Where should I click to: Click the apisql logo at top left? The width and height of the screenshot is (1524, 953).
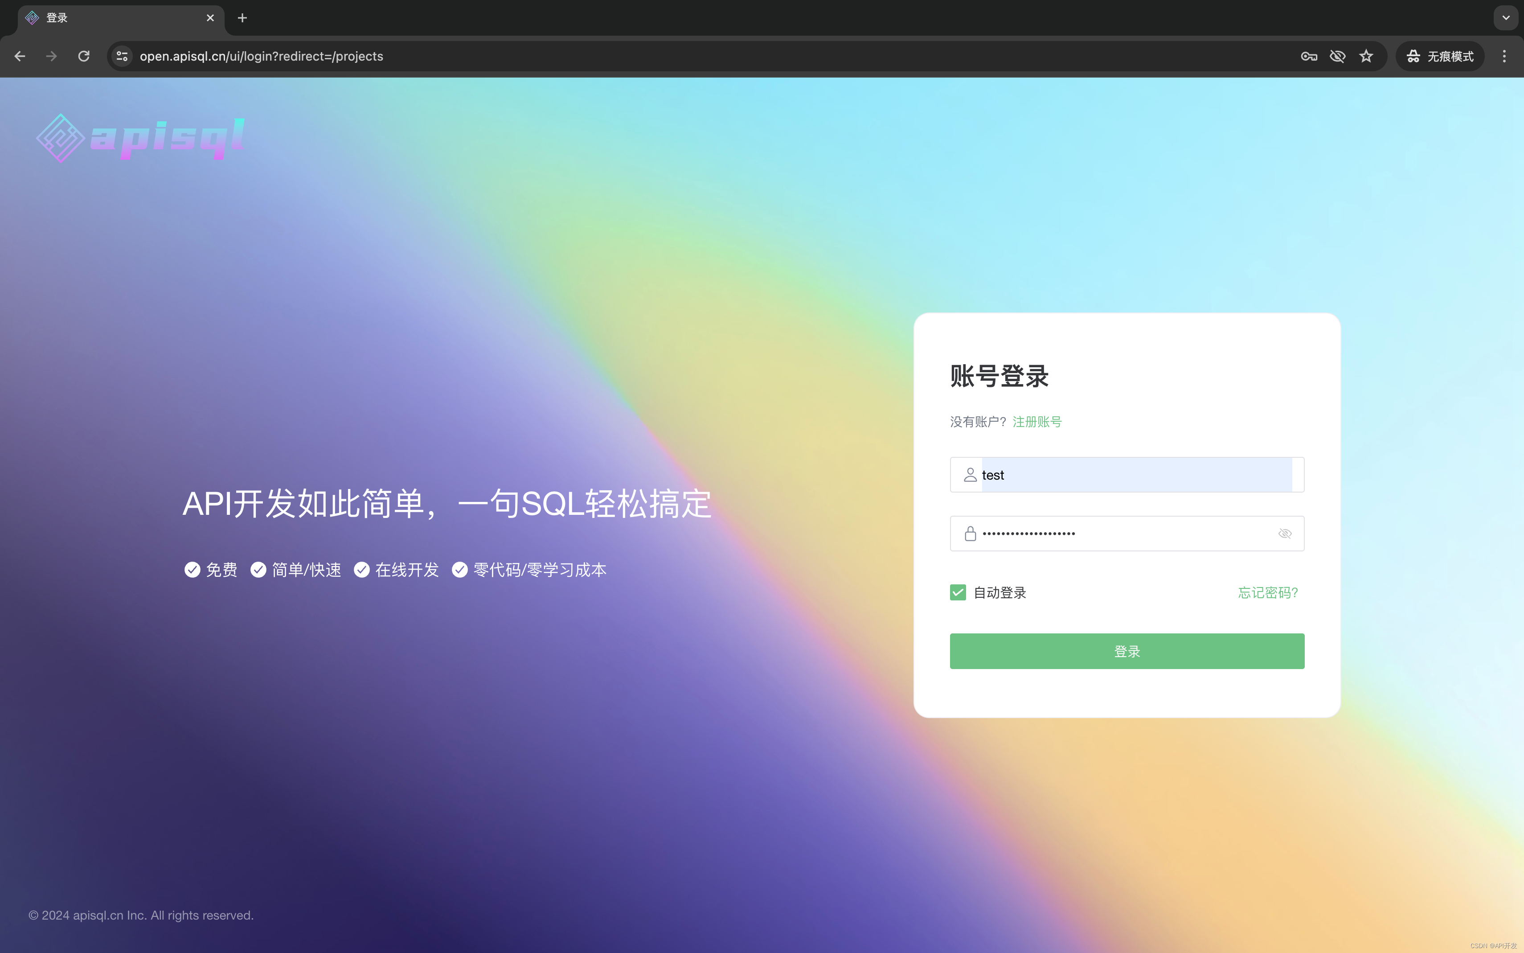[140, 138]
